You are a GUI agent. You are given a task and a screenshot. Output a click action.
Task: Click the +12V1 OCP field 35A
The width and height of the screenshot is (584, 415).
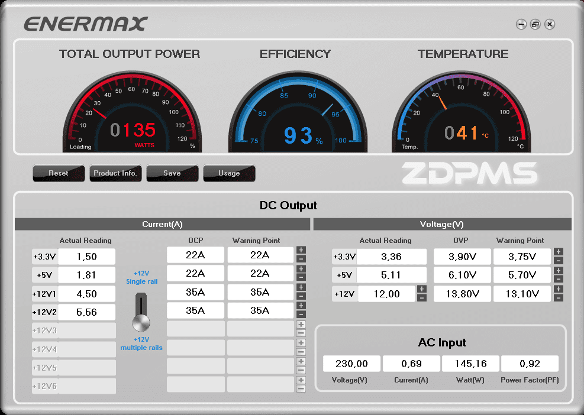point(195,292)
